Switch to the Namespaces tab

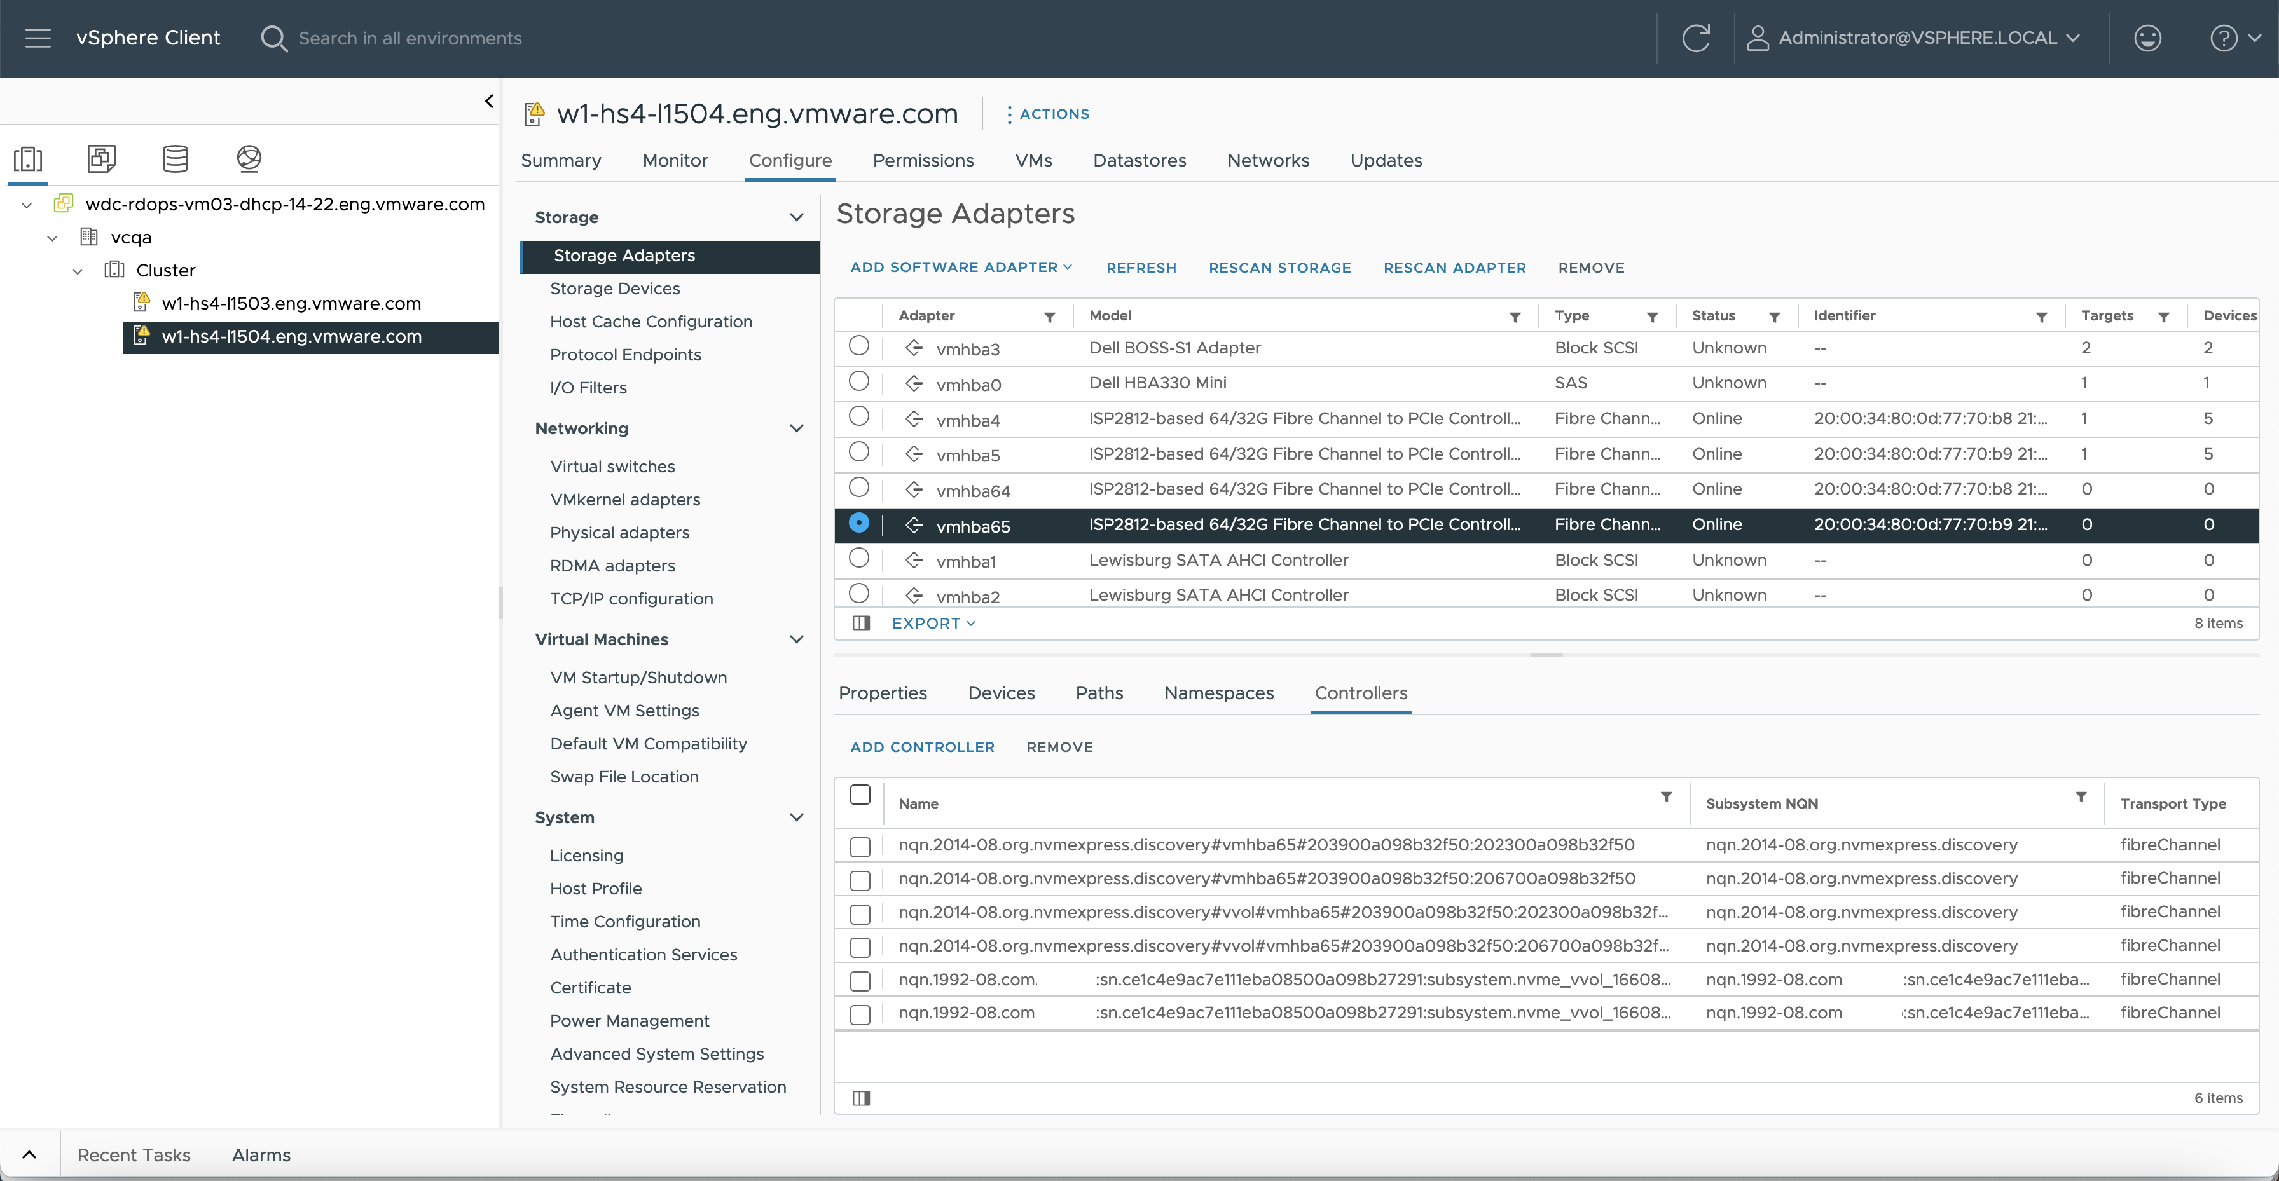tap(1218, 693)
